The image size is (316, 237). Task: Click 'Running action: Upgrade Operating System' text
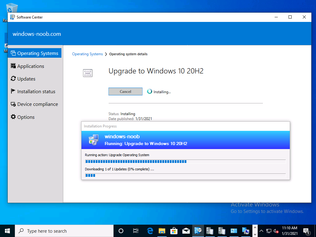click(x=117, y=155)
